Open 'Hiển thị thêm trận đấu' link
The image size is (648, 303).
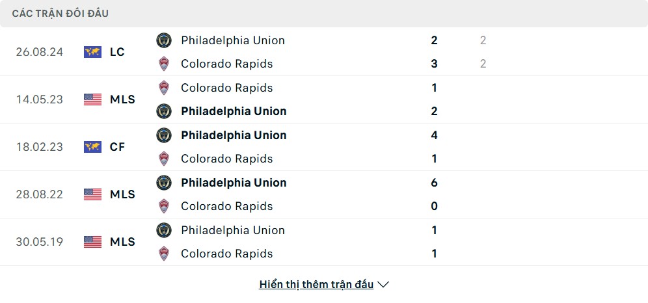click(x=316, y=285)
